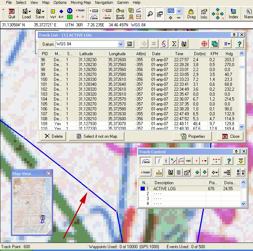Click the hash grid icon in Track List

154,44
